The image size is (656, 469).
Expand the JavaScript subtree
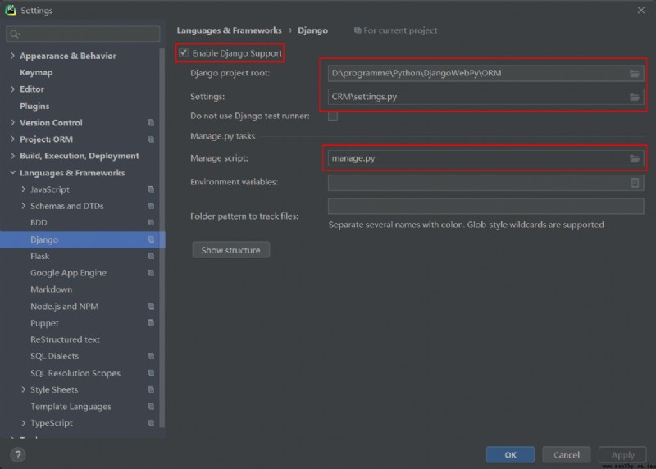[x=24, y=189]
